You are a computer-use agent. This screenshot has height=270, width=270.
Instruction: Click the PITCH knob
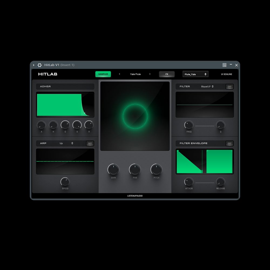pyautogui.click(x=156, y=169)
